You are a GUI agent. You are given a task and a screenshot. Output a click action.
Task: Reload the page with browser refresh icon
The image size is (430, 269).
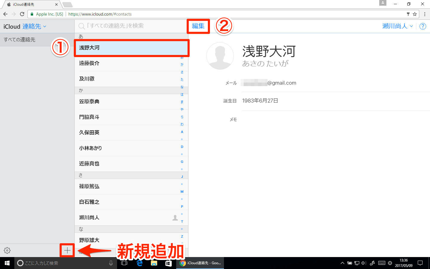click(22, 14)
